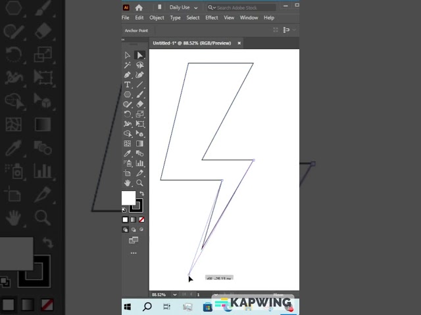
Task: Select the Perspective Grid tool
Action: 139,133
